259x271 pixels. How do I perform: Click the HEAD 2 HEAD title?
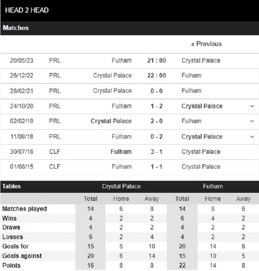27,10
